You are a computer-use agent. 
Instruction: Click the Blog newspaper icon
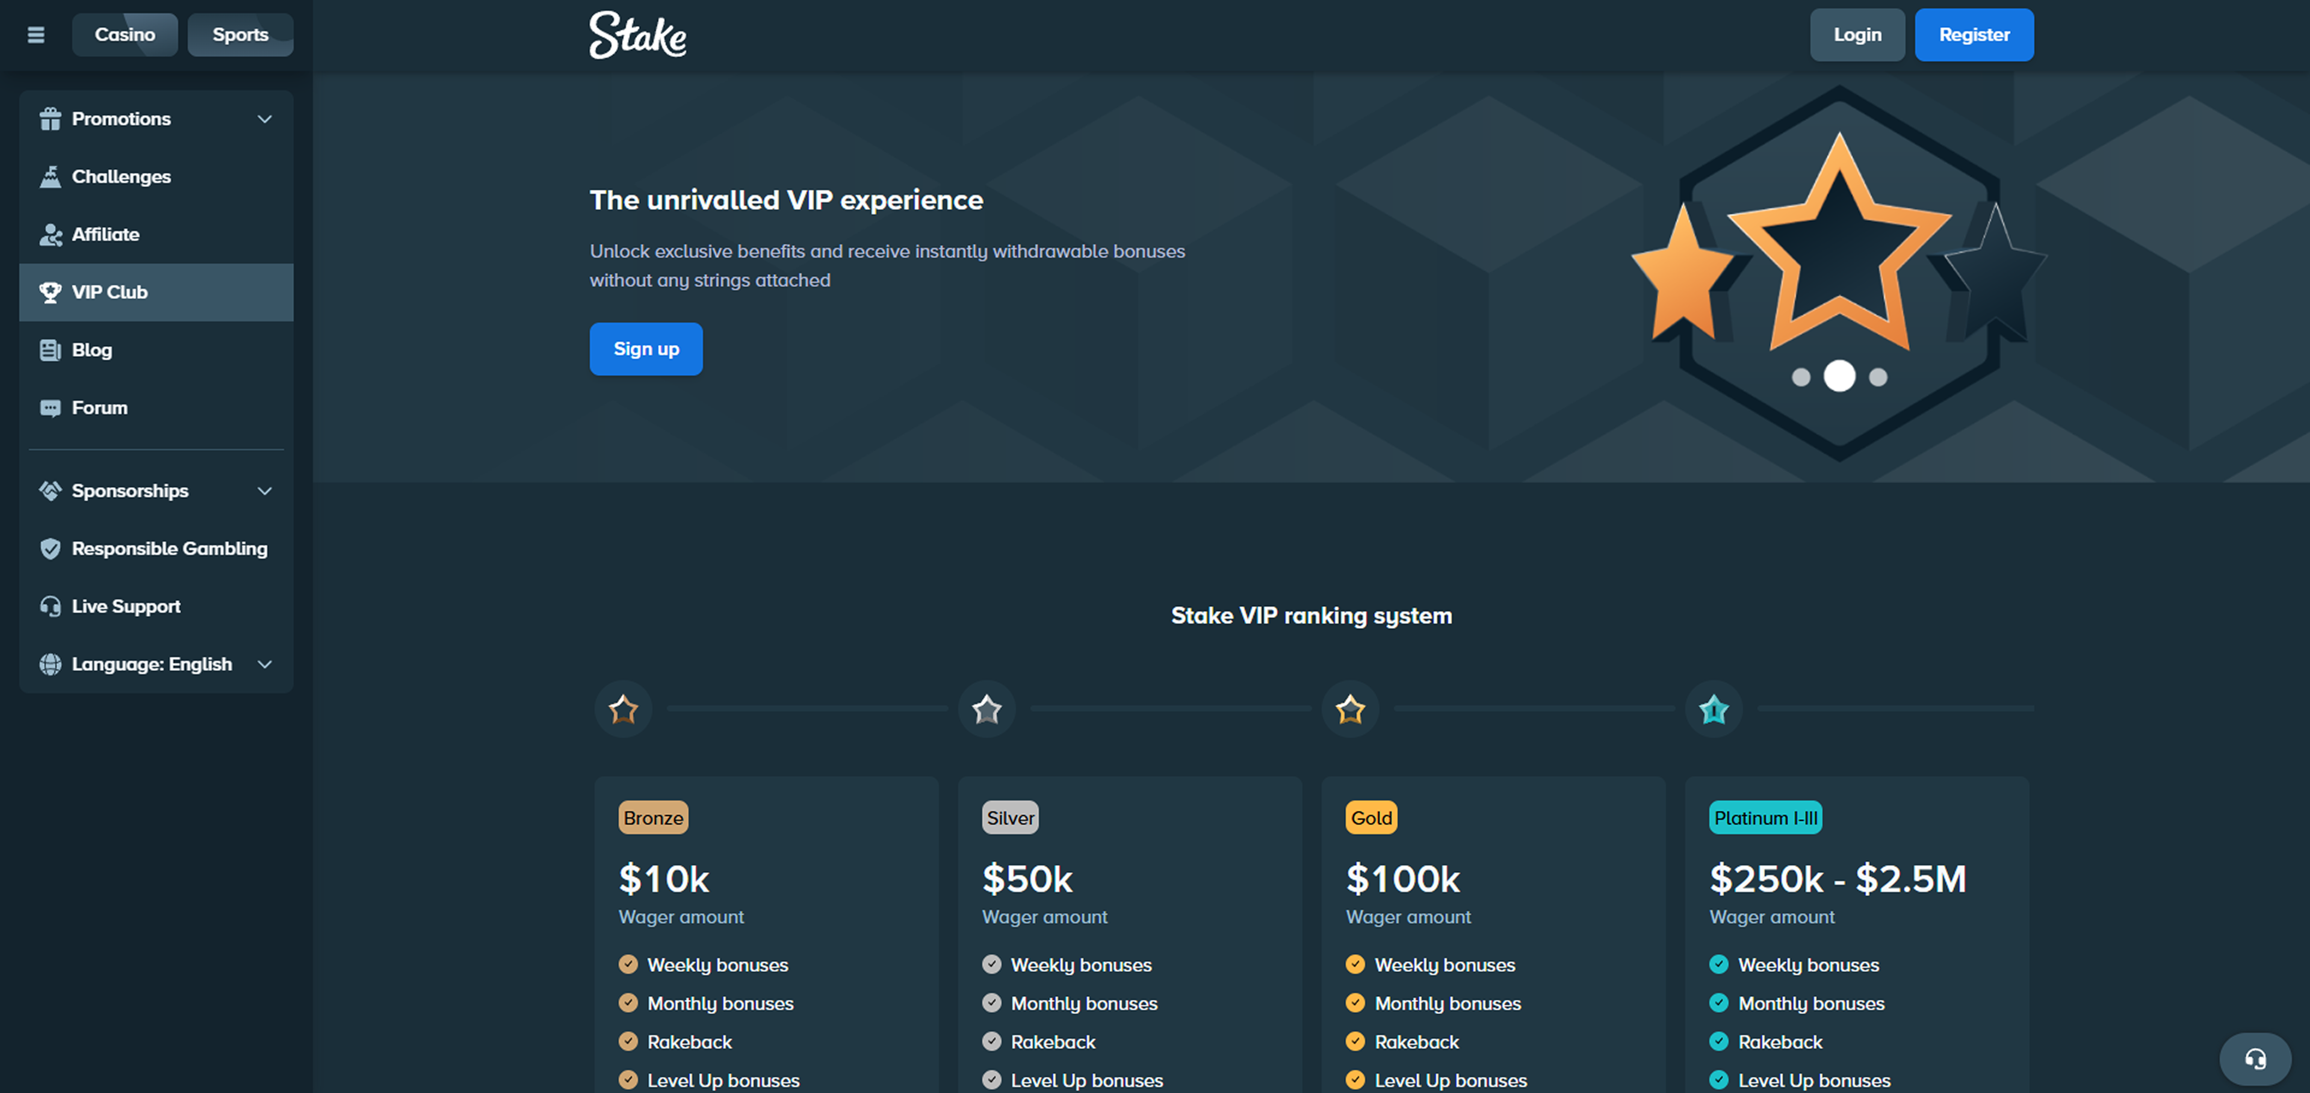pos(50,350)
